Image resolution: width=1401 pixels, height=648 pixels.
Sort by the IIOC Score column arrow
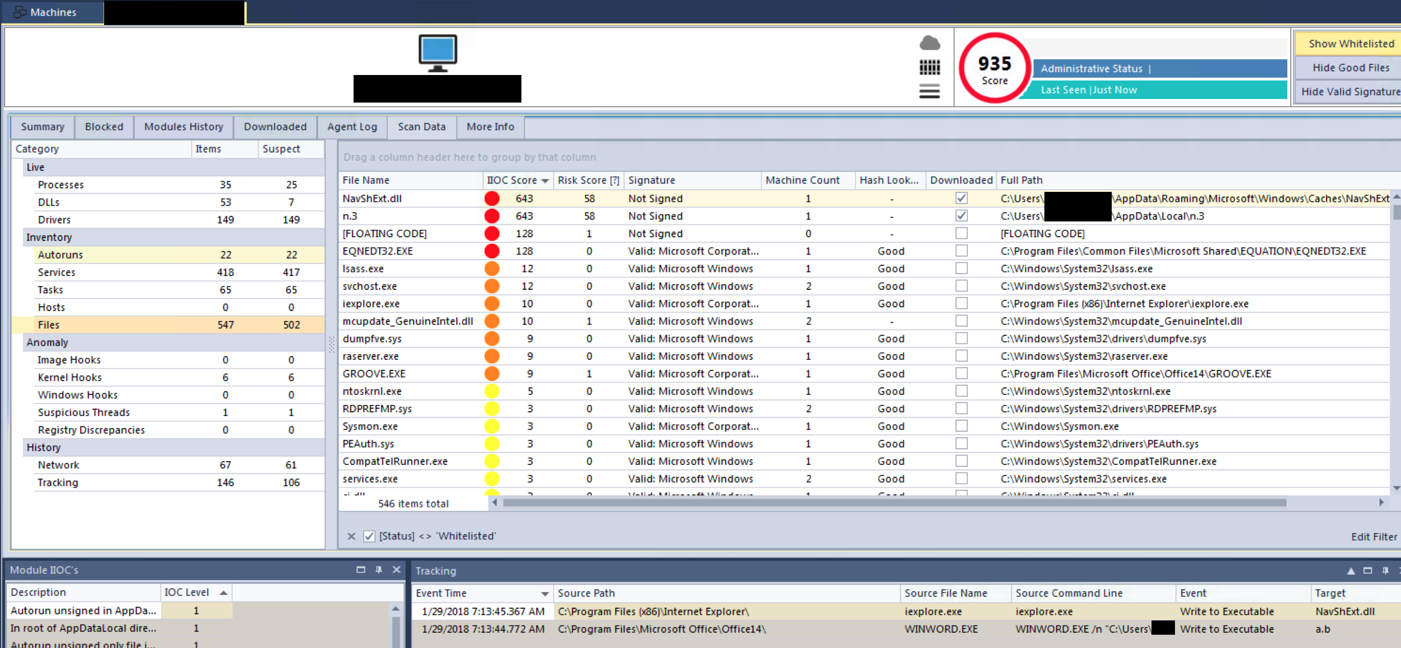(x=545, y=181)
